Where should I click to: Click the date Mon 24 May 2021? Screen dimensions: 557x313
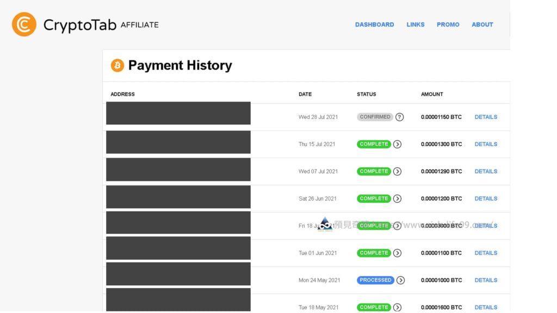click(x=319, y=280)
